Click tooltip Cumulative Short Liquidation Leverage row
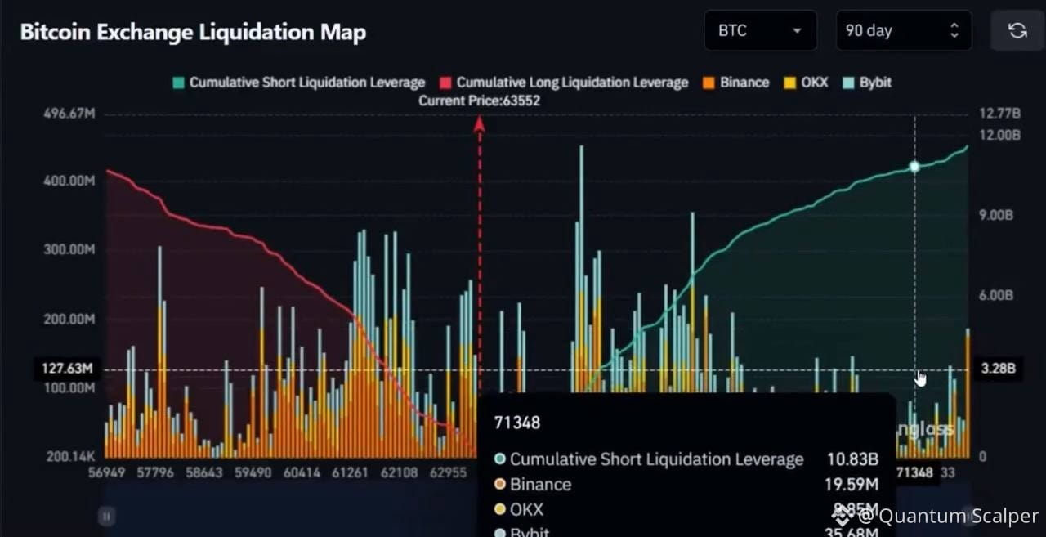This screenshot has width=1046, height=537. (686, 459)
